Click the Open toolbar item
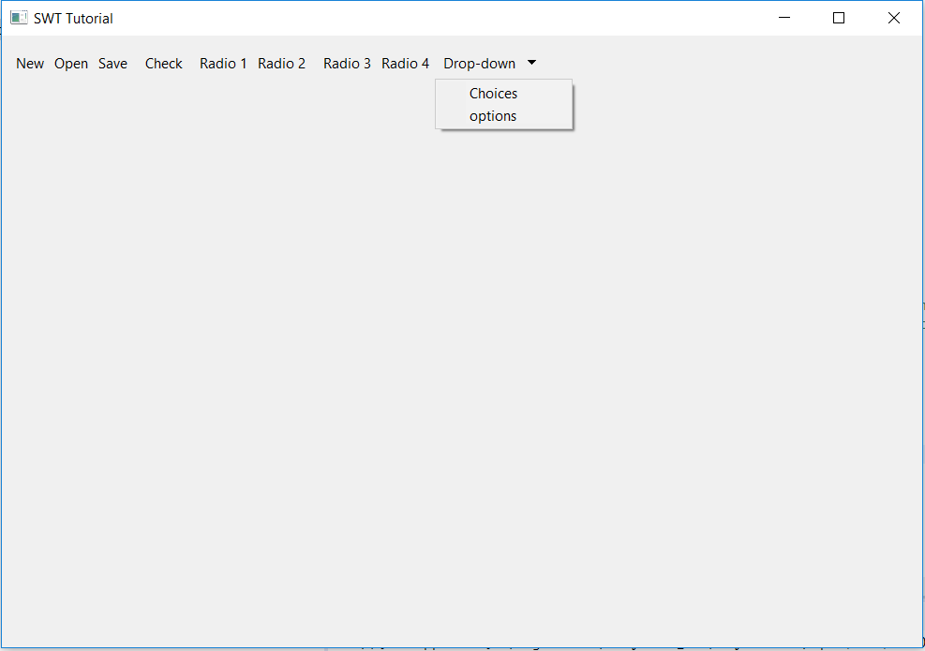925x651 pixels. [x=70, y=63]
